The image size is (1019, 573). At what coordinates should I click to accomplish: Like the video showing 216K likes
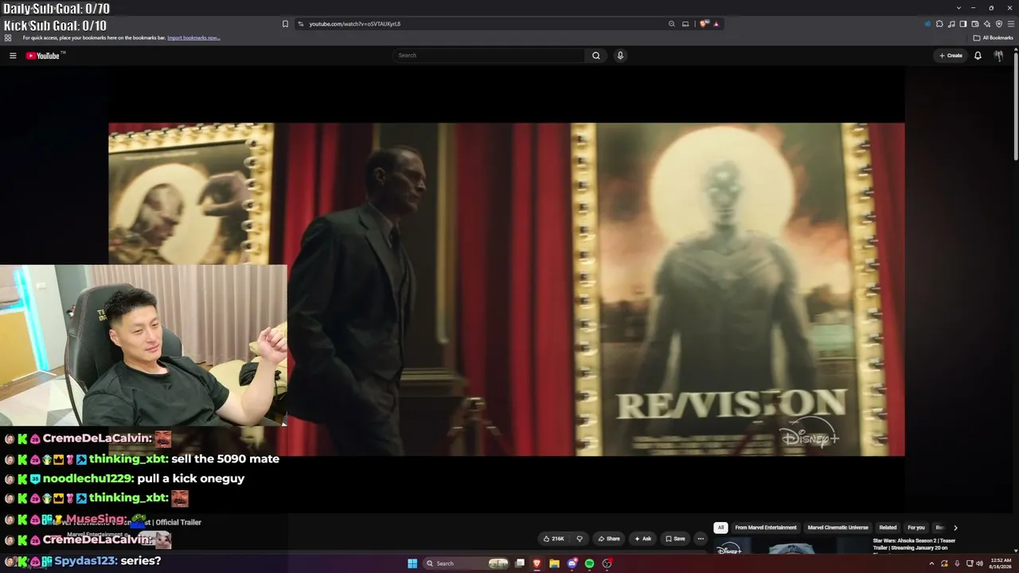click(553, 539)
